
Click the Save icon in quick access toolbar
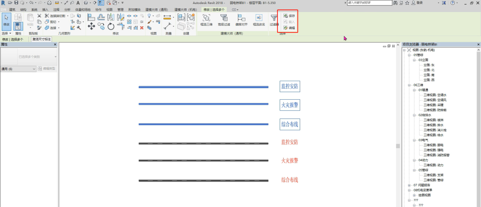[x=16, y=3]
